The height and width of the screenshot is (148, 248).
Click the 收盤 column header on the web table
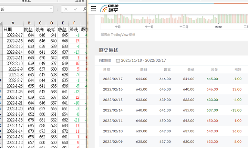tap(214, 70)
